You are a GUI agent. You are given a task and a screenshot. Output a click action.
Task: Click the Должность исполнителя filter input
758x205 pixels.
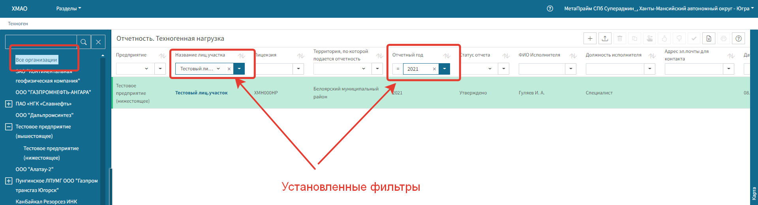pyautogui.click(x=615, y=69)
